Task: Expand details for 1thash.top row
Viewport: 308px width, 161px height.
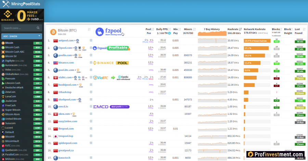Action: point(91,92)
